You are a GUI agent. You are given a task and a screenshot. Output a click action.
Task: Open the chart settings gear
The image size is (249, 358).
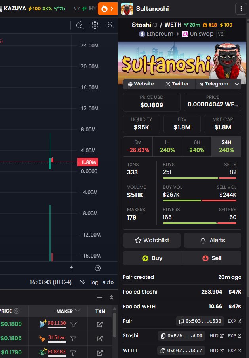(95, 25)
